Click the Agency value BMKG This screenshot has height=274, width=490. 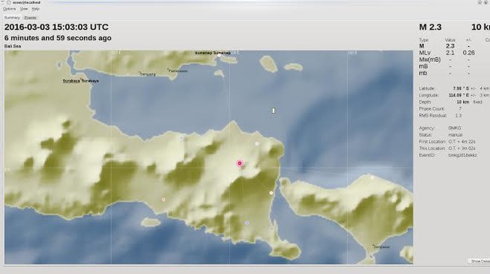(455, 128)
